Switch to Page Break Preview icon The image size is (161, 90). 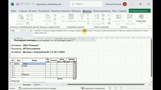pyautogui.click(x=121, y=88)
